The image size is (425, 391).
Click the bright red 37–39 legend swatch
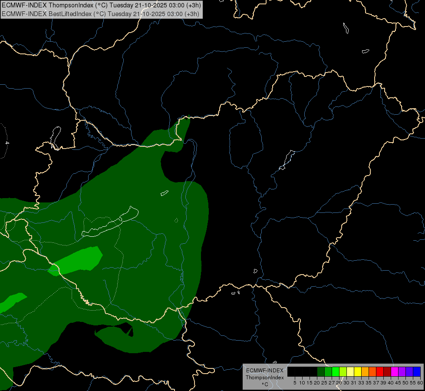[x=380, y=371]
